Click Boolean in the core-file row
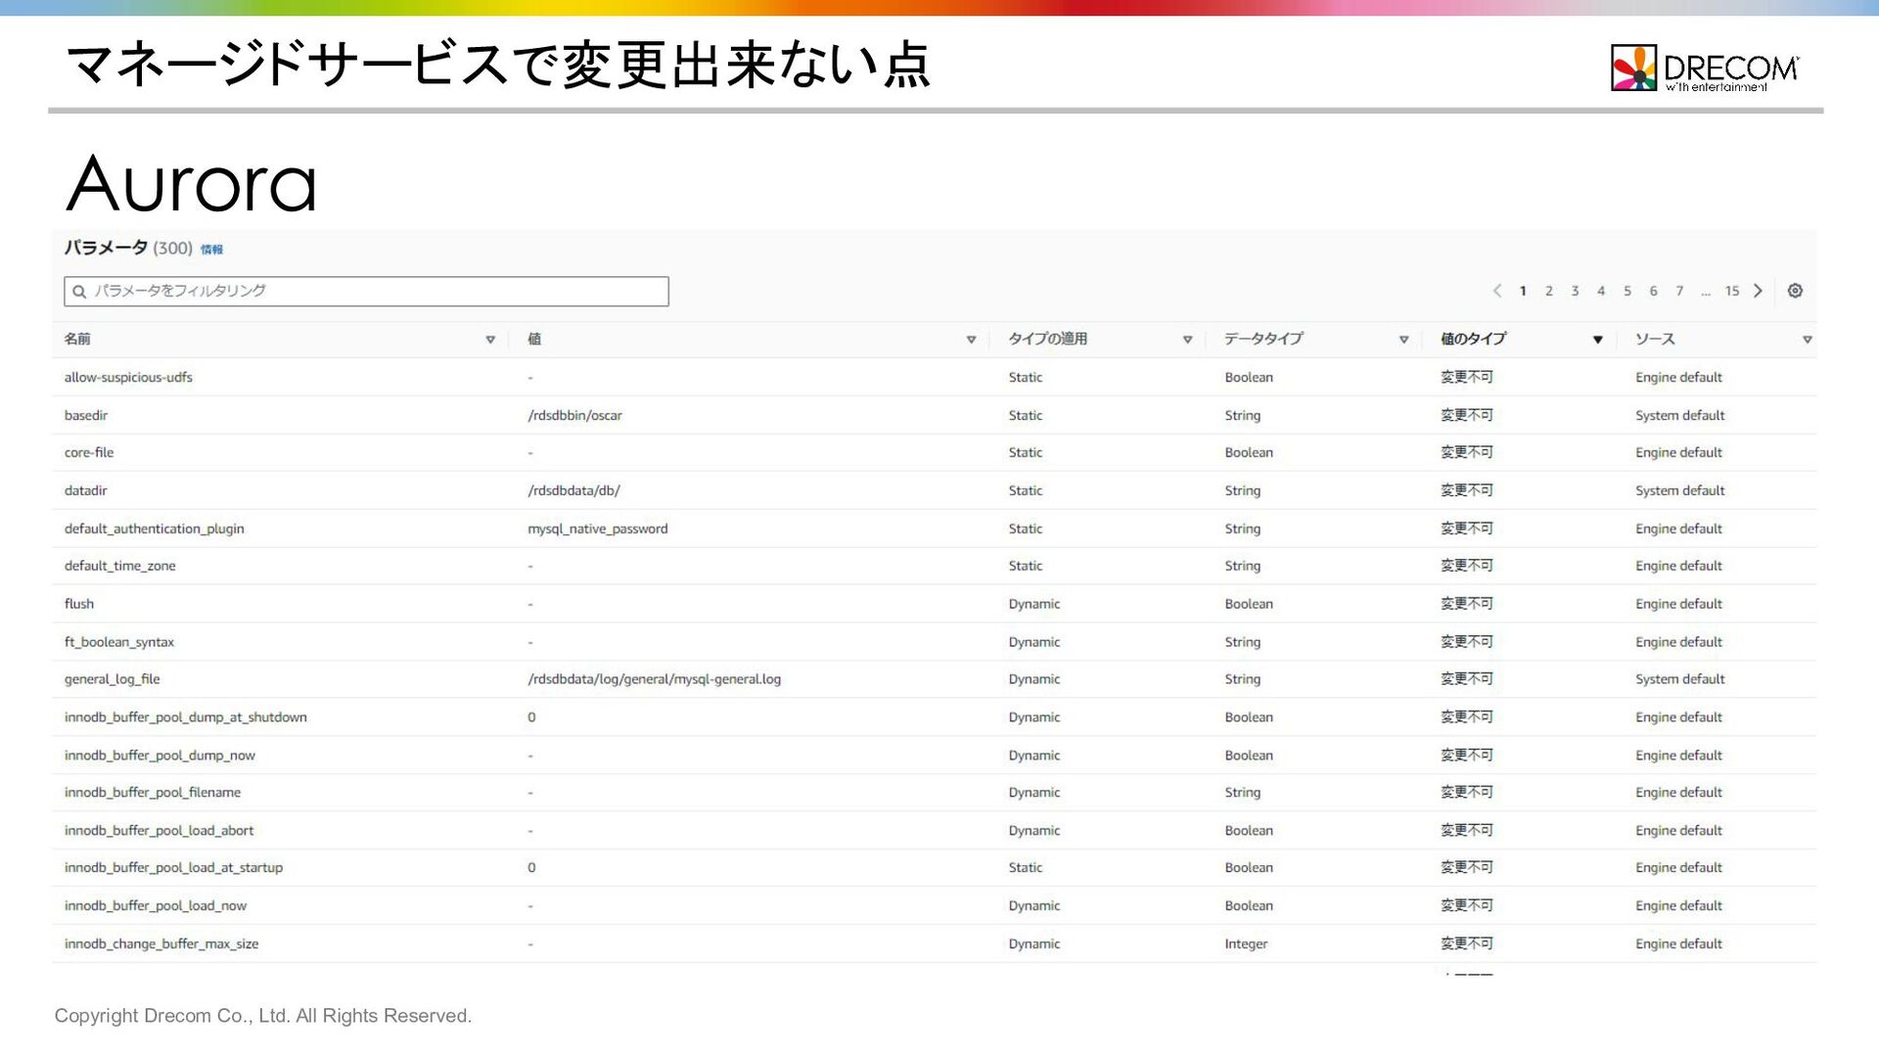 [1249, 452]
